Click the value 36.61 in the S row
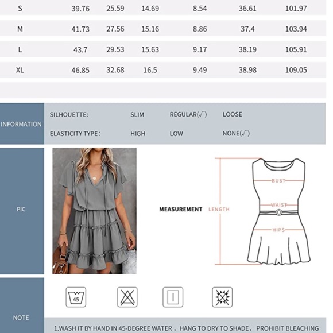 (x=247, y=9)
